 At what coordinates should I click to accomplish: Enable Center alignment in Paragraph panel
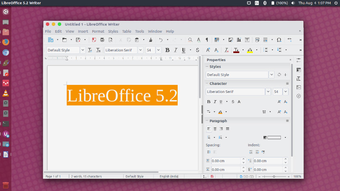point(215,129)
